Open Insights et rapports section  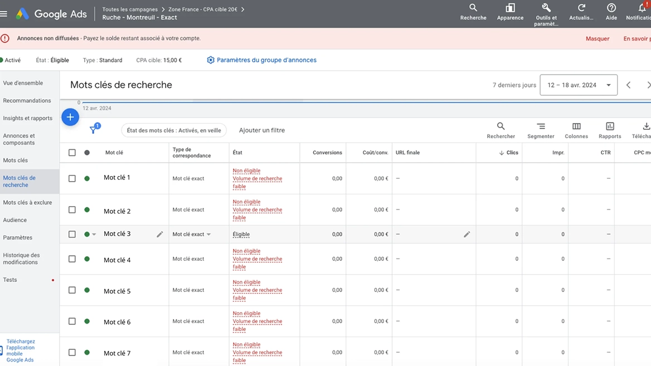(x=28, y=118)
